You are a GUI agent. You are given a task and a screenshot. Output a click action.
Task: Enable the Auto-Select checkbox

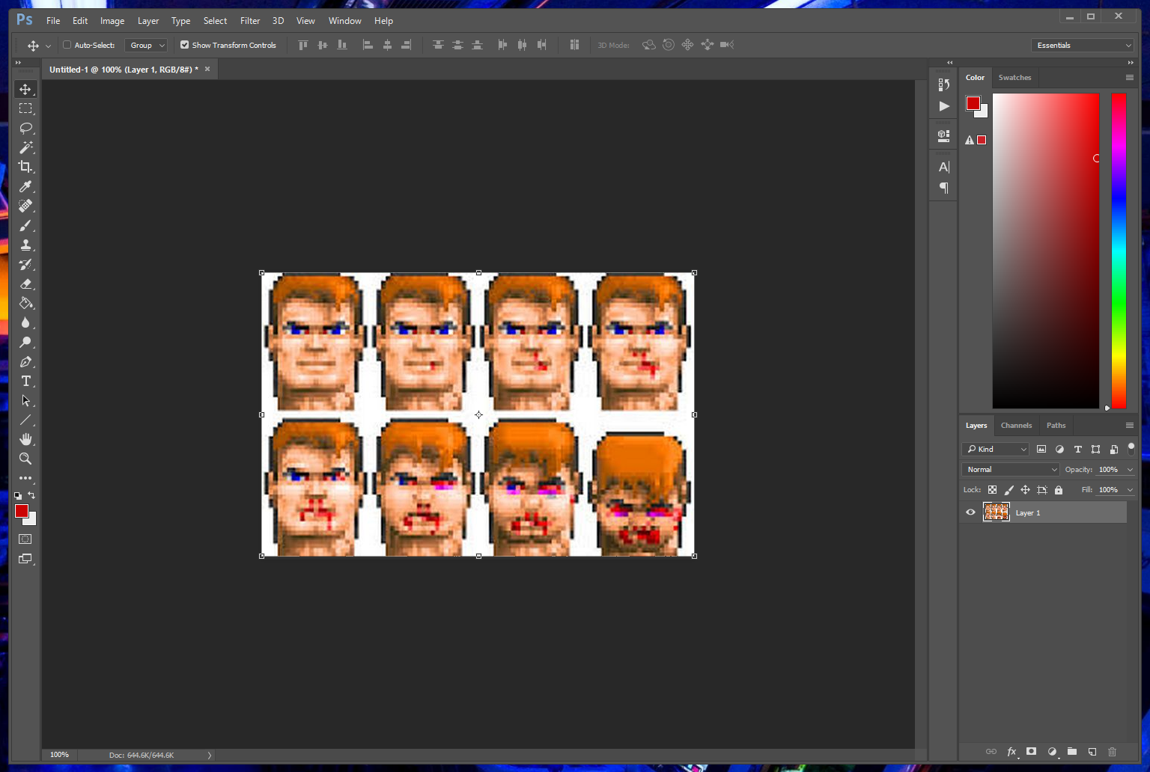tap(66, 45)
